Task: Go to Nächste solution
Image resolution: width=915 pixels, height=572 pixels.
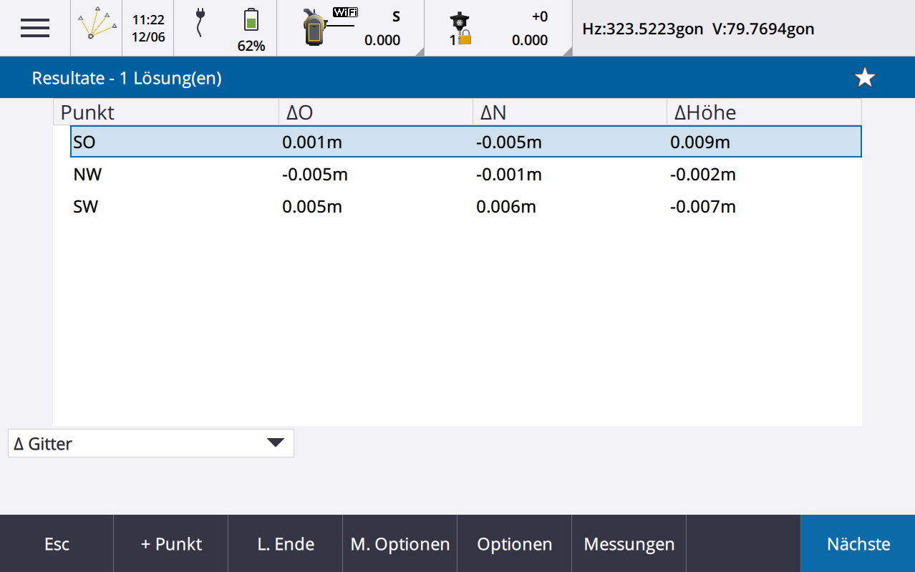Action: [858, 544]
